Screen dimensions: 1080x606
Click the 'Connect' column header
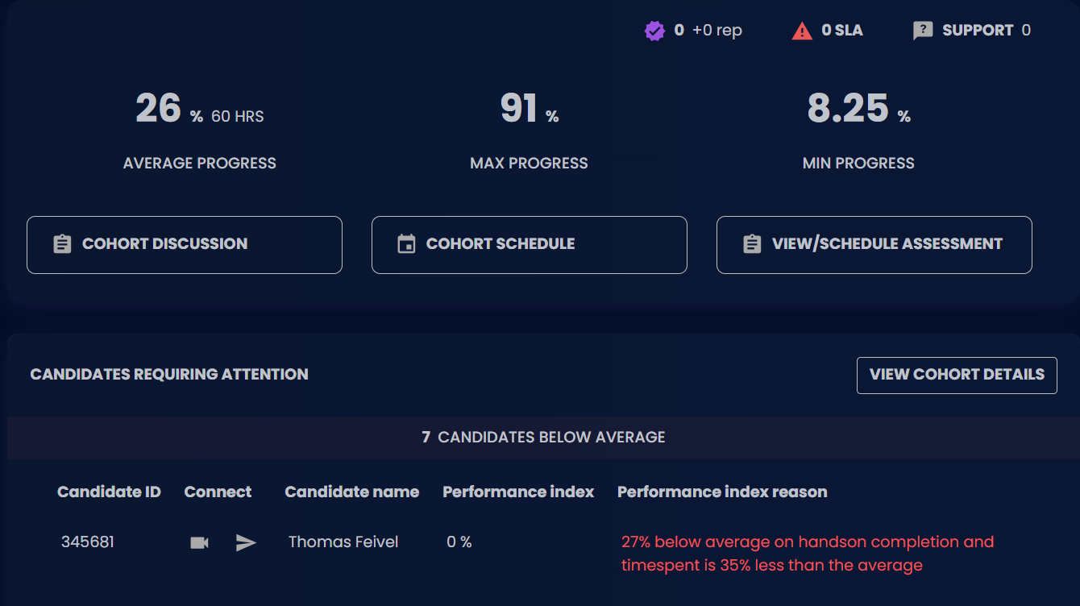point(218,492)
